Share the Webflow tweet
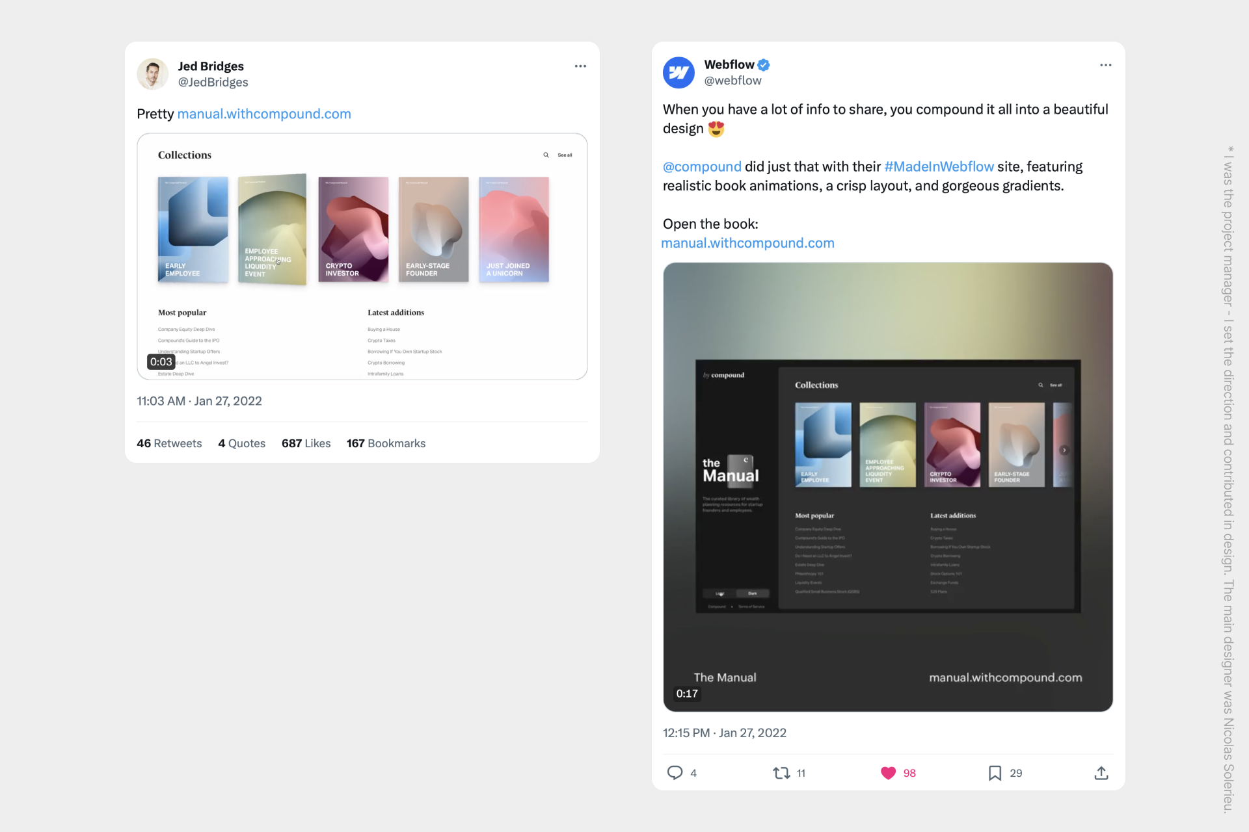The height and width of the screenshot is (832, 1249). click(x=1101, y=773)
